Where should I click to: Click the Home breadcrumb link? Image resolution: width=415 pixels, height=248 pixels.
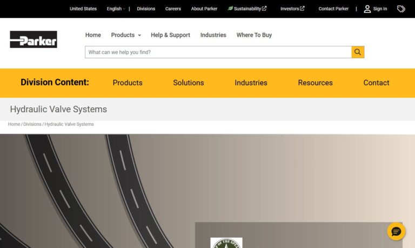tap(14, 124)
